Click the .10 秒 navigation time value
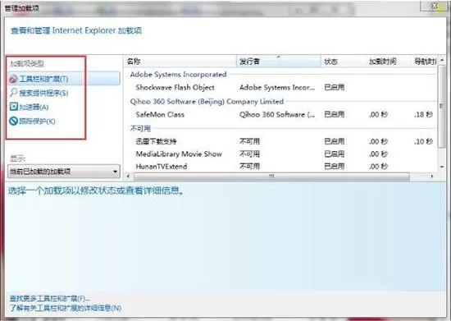Image resolution: width=451 pixels, height=321 pixels. [423, 141]
